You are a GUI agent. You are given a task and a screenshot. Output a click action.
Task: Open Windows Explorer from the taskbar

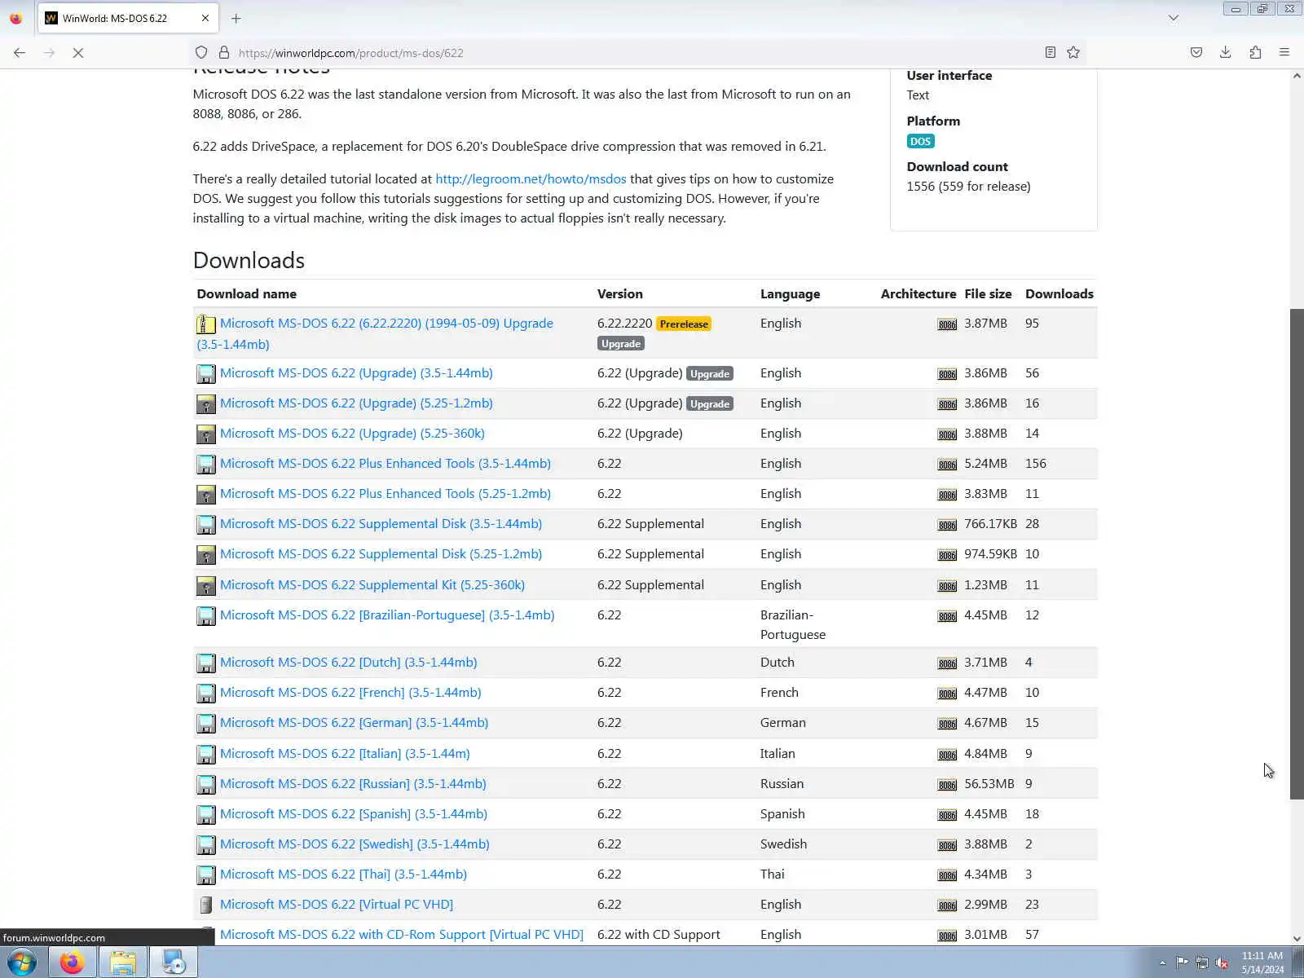tap(123, 963)
